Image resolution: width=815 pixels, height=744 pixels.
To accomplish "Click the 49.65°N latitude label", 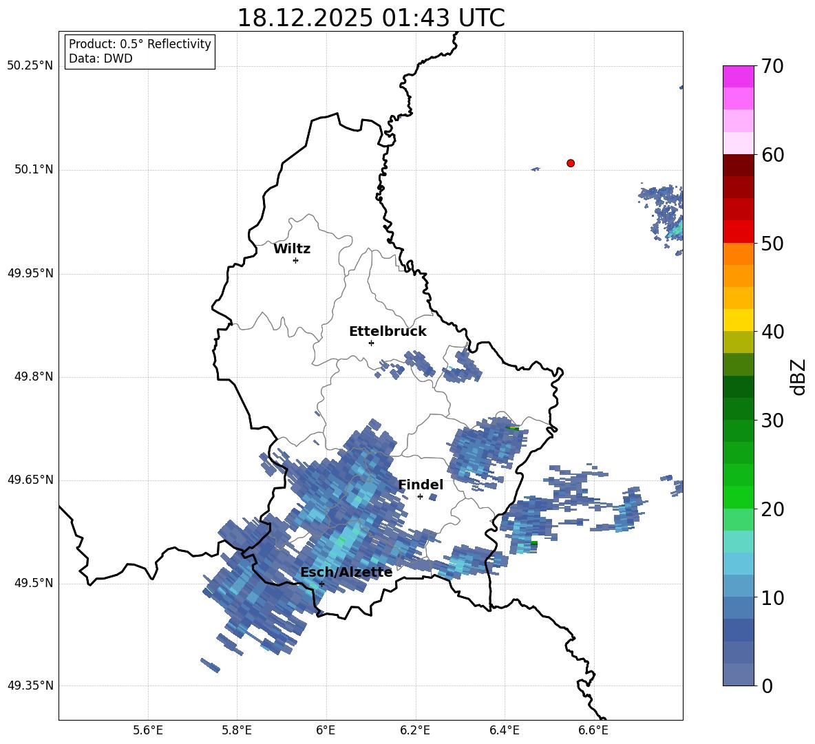I will tap(30, 480).
